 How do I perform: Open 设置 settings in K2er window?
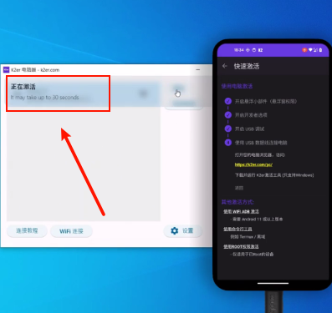tap(183, 231)
